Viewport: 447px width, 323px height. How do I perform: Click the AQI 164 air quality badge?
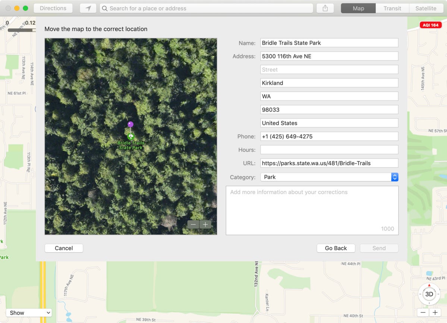pyautogui.click(x=431, y=25)
